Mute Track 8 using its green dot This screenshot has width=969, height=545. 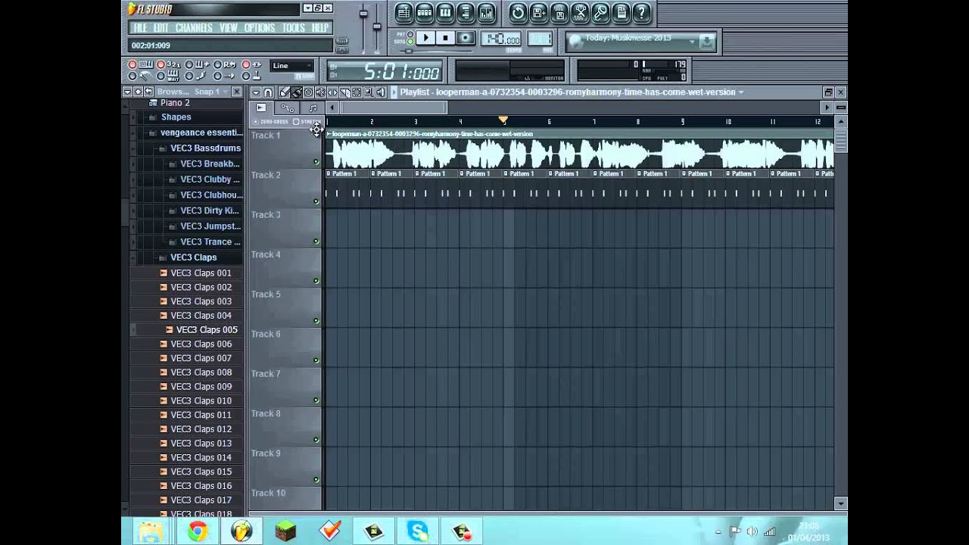[316, 440]
